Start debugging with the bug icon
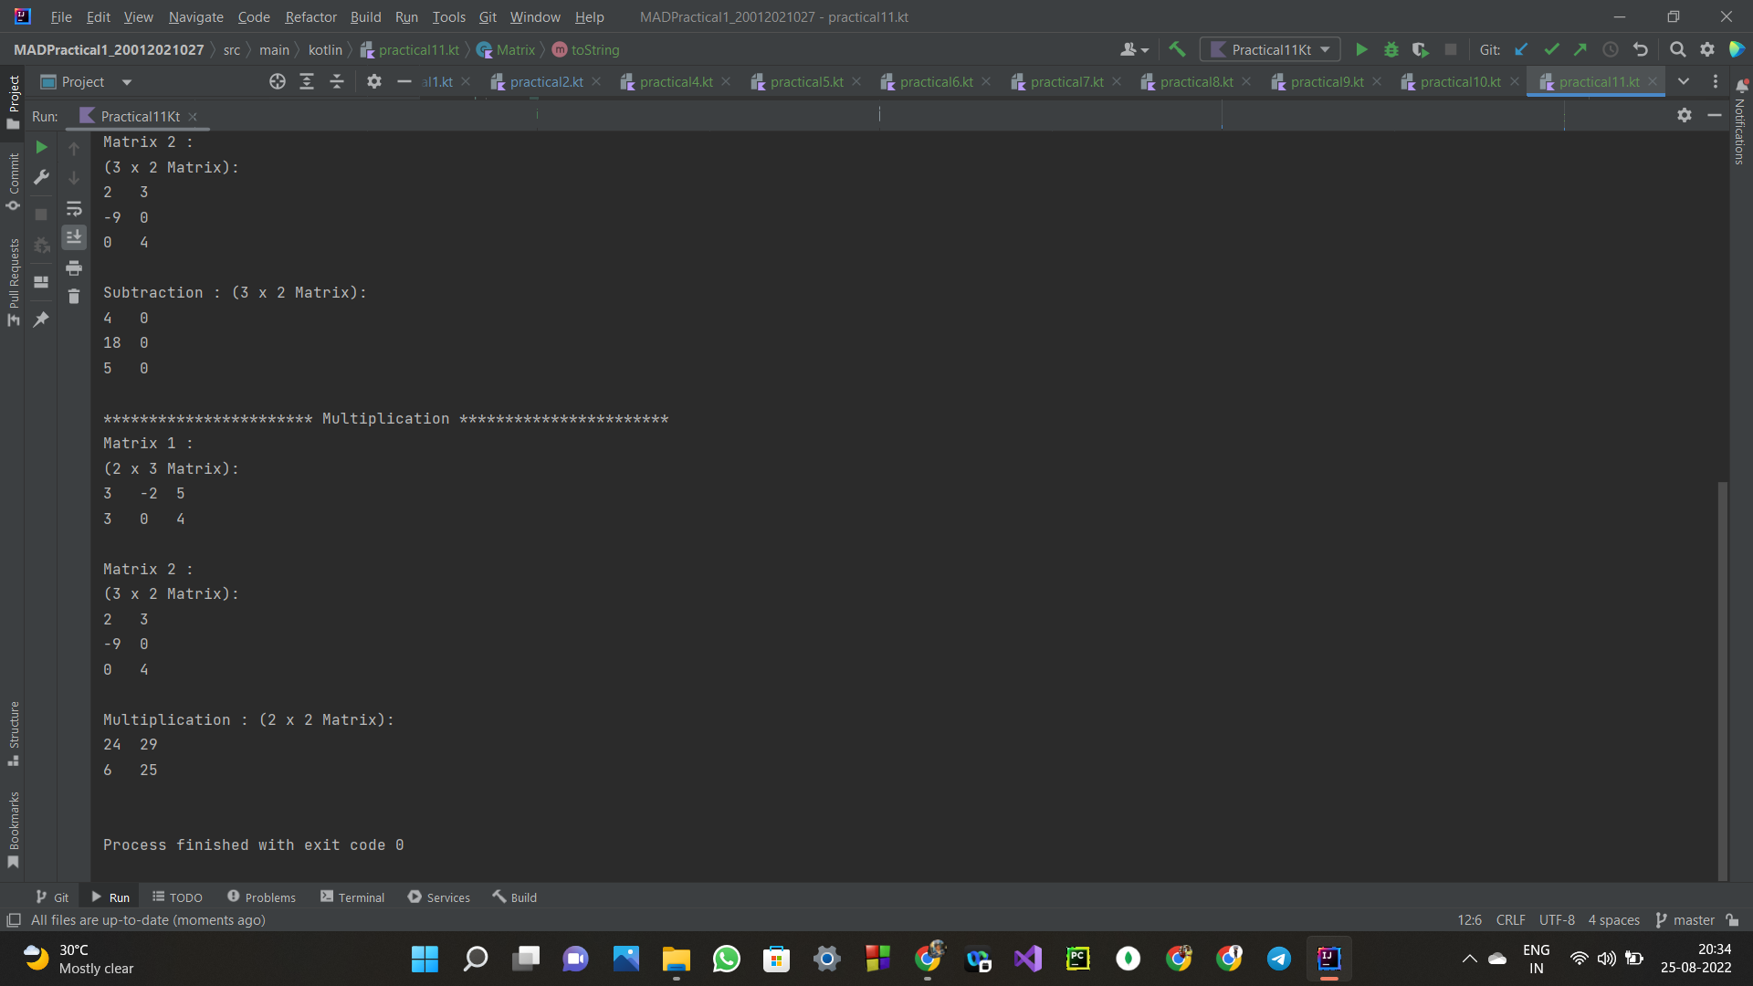This screenshot has height=986, width=1753. click(1391, 49)
